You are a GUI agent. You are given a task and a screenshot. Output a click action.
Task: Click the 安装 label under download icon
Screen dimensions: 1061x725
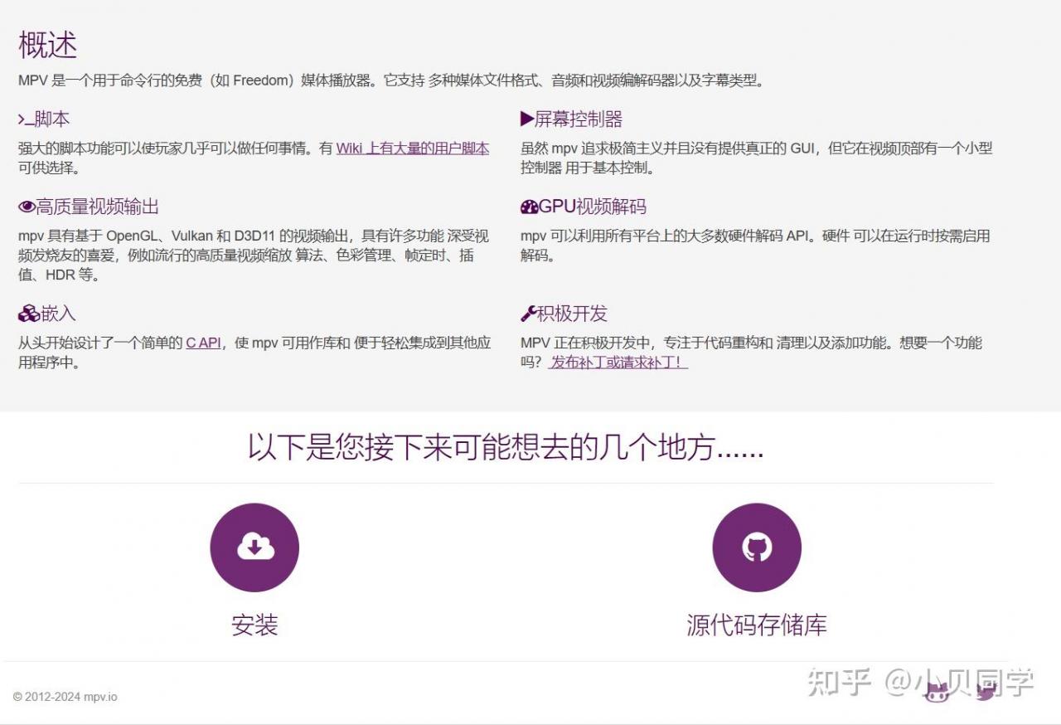254,625
